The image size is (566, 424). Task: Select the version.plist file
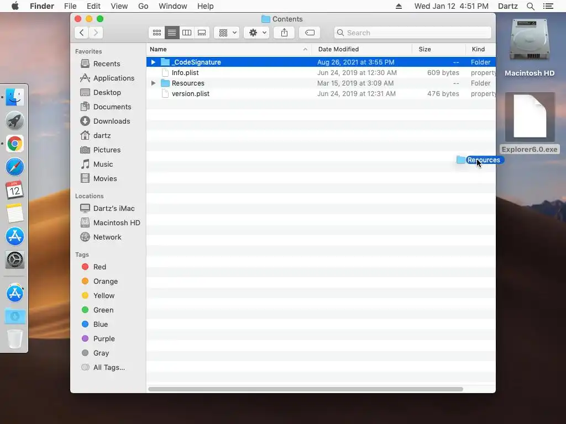point(321,93)
